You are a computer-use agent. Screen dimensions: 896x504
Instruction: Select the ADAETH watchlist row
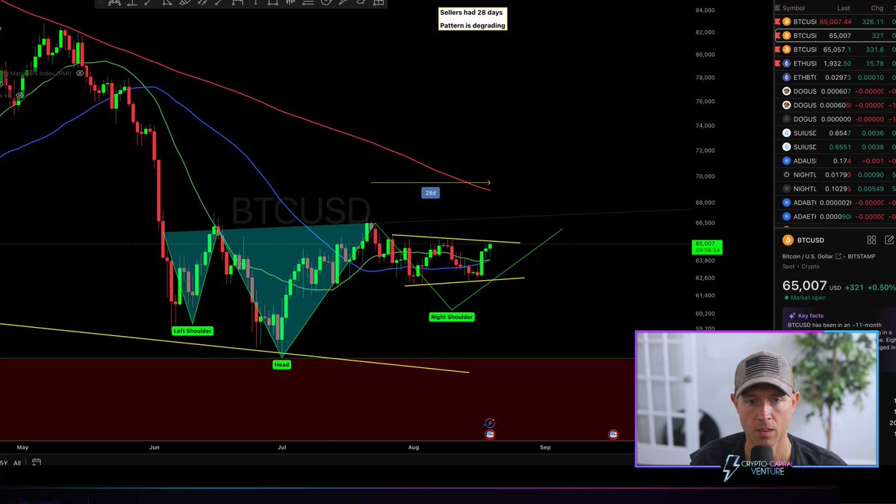[835, 217]
